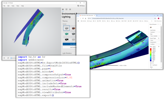Expand the Components dropdown
This screenshot has width=164, height=99.
coord(155,44)
